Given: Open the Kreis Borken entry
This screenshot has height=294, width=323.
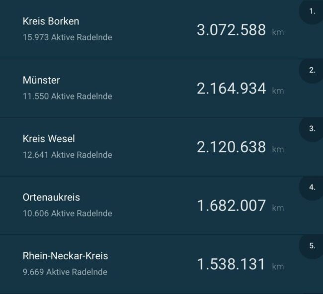Looking at the screenshot, I should tap(51, 21).
